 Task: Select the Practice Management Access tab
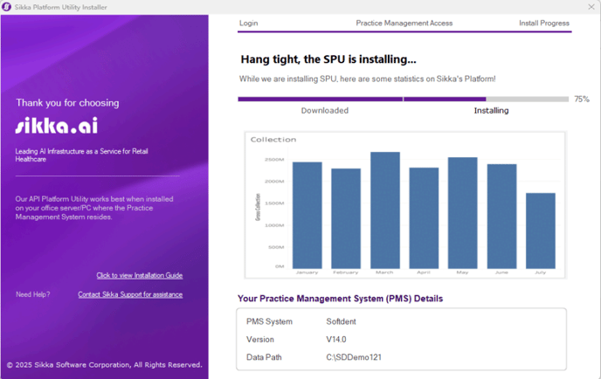point(404,24)
